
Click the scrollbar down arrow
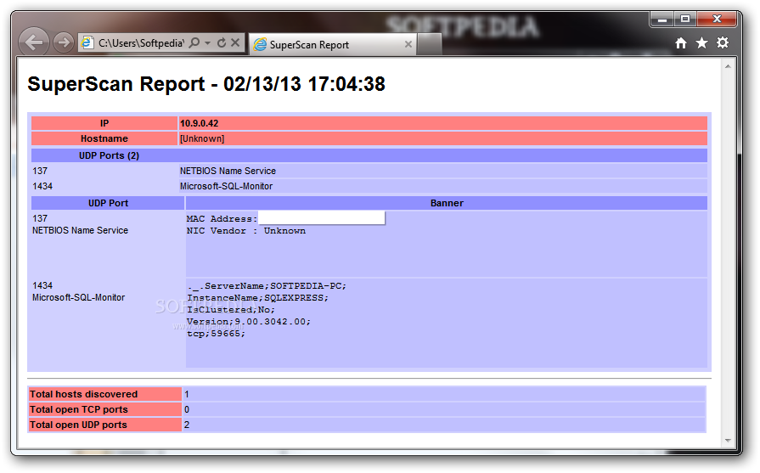point(728,441)
